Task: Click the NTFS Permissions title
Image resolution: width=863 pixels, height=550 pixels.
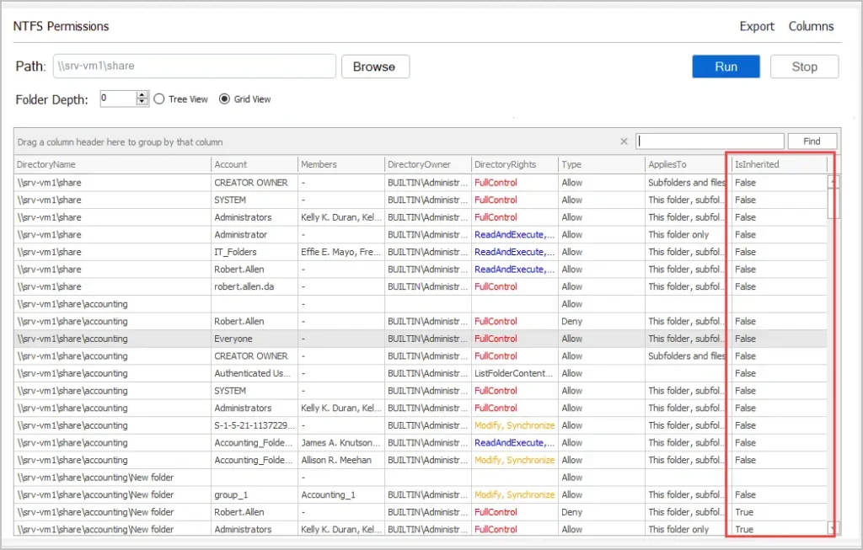Action: (61, 26)
